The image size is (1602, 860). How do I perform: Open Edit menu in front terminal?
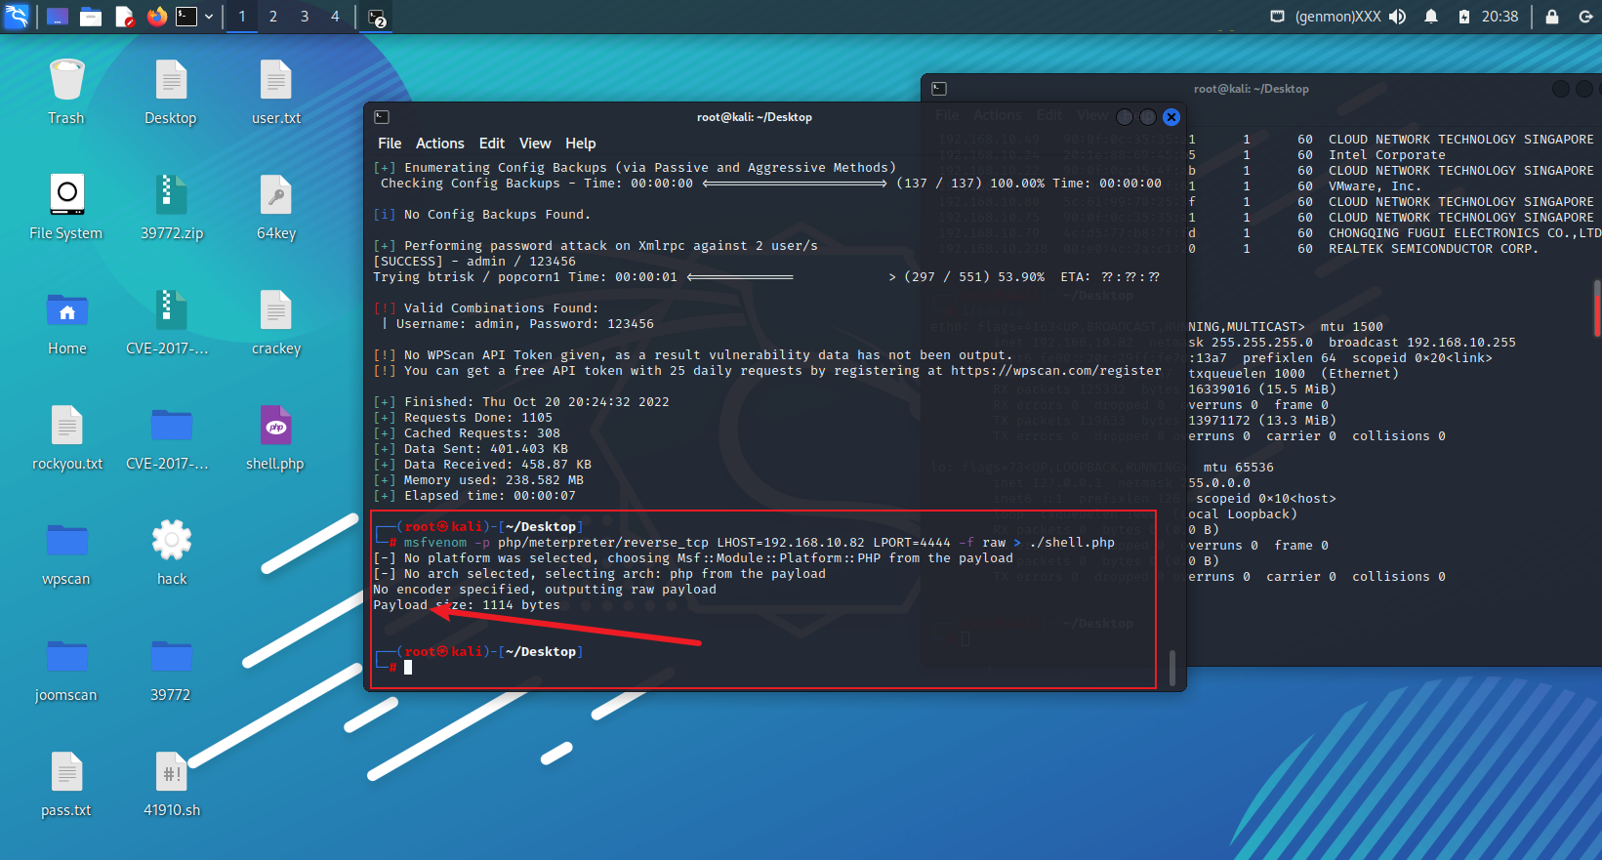click(492, 143)
